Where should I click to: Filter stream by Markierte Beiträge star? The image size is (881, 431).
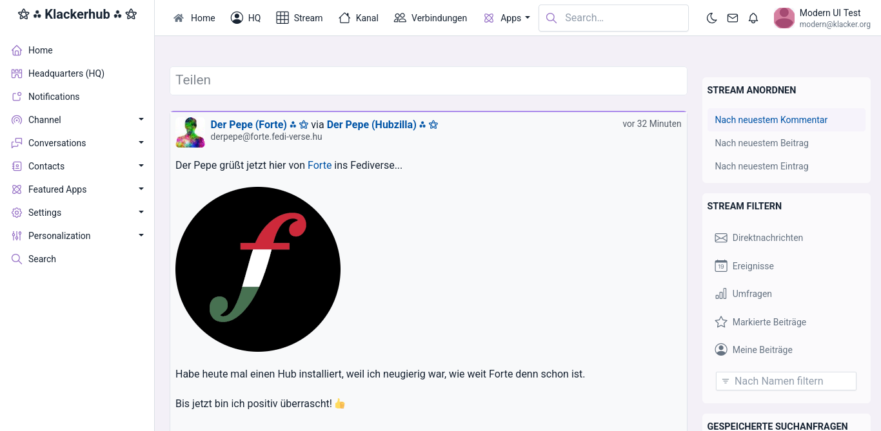coord(721,322)
